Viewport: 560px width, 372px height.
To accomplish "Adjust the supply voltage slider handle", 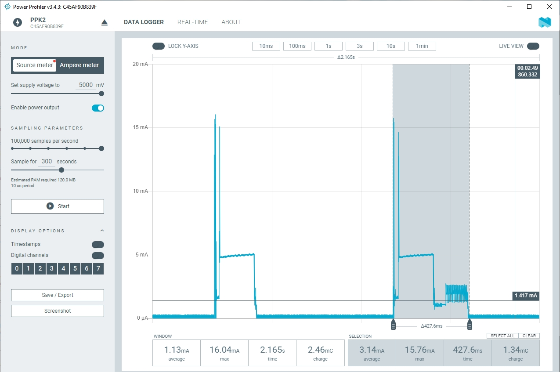I will [101, 94].
